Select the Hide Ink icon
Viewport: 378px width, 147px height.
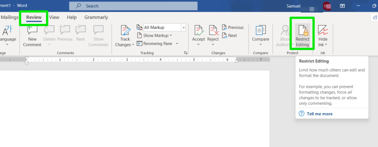pyautogui.click(x=323, y=30)
